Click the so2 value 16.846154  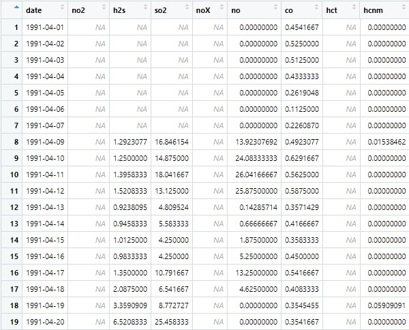172,141
